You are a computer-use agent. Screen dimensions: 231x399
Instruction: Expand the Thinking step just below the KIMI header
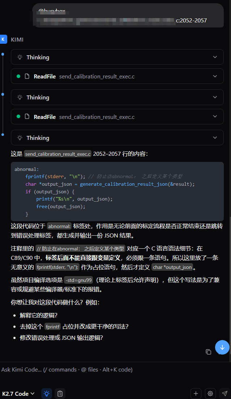[x=117, y=57]
